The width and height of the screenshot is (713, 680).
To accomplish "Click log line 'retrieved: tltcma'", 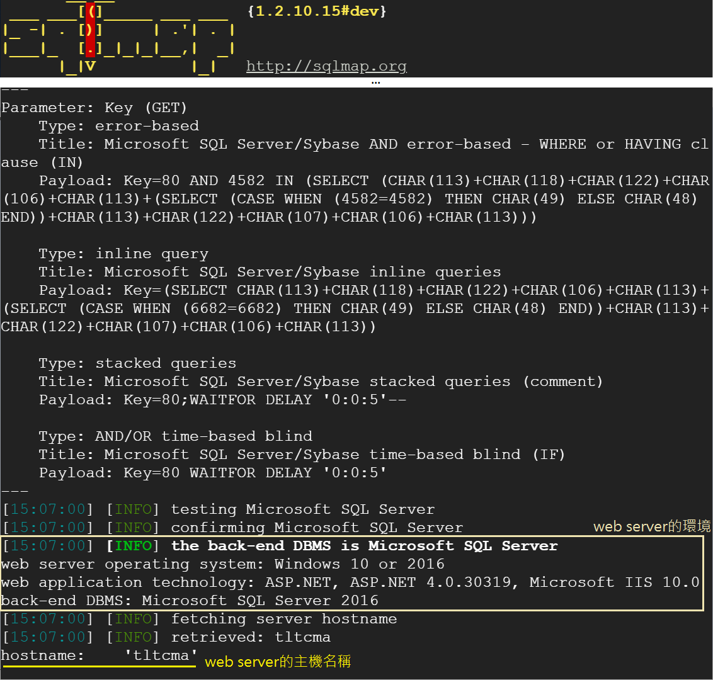I will coord(251,637).
